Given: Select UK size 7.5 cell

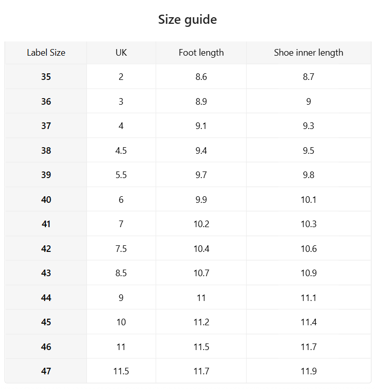Looking at the screenshot, I should 121,249.
